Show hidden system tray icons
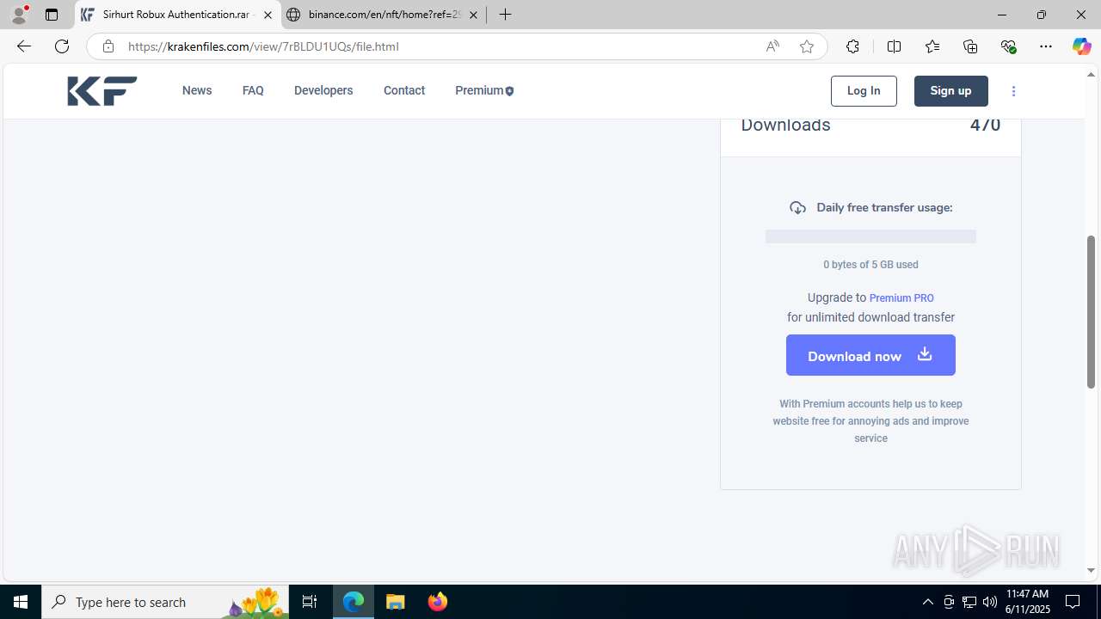1101x619 pixels. click(x=927, y=602)
